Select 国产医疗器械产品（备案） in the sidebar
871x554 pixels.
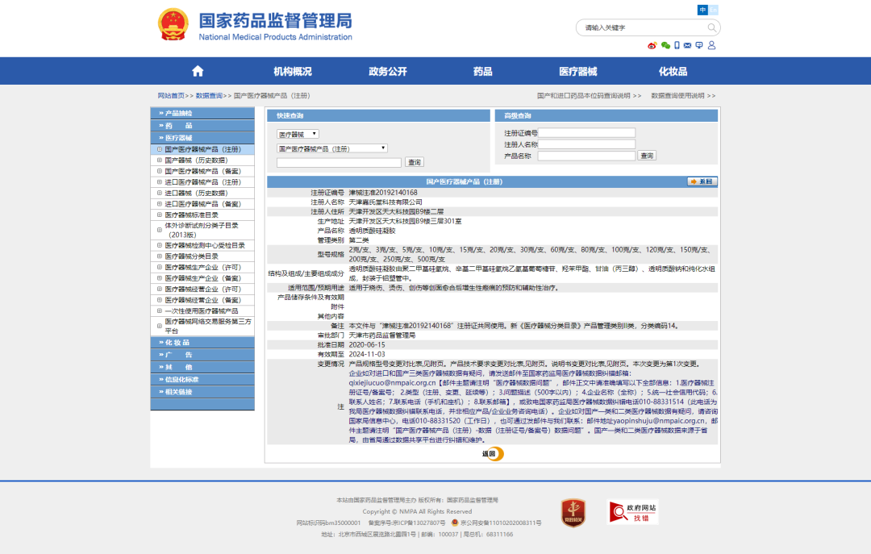202,171
